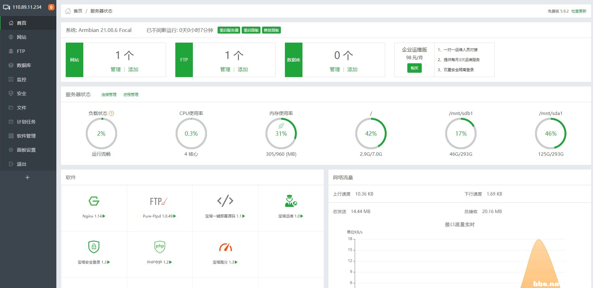Click 添加 under the FTP count
Image resolution: width=593 pixels, height=288 pixels.
tap(243, 69)
